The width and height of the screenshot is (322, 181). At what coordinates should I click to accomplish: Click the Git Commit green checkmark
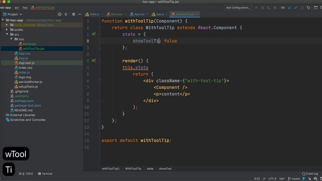[x=296, y=8]
